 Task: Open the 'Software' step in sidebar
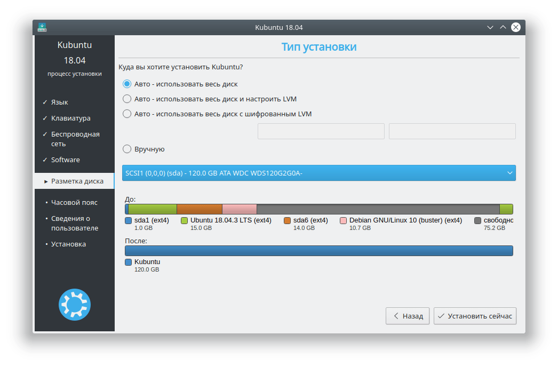65,160
